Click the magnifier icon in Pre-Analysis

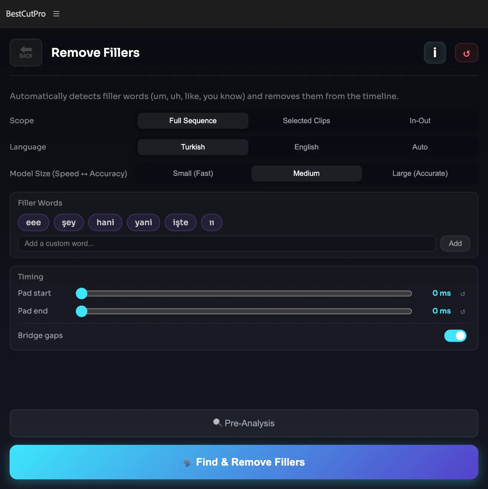[218, 423]
